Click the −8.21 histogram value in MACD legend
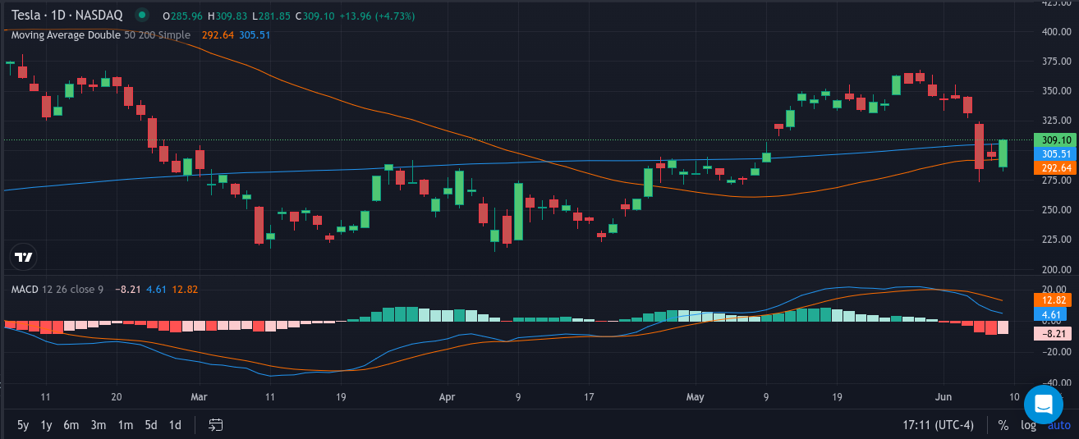The width and height of the screenshot is (1079, 439). point(127,289)
